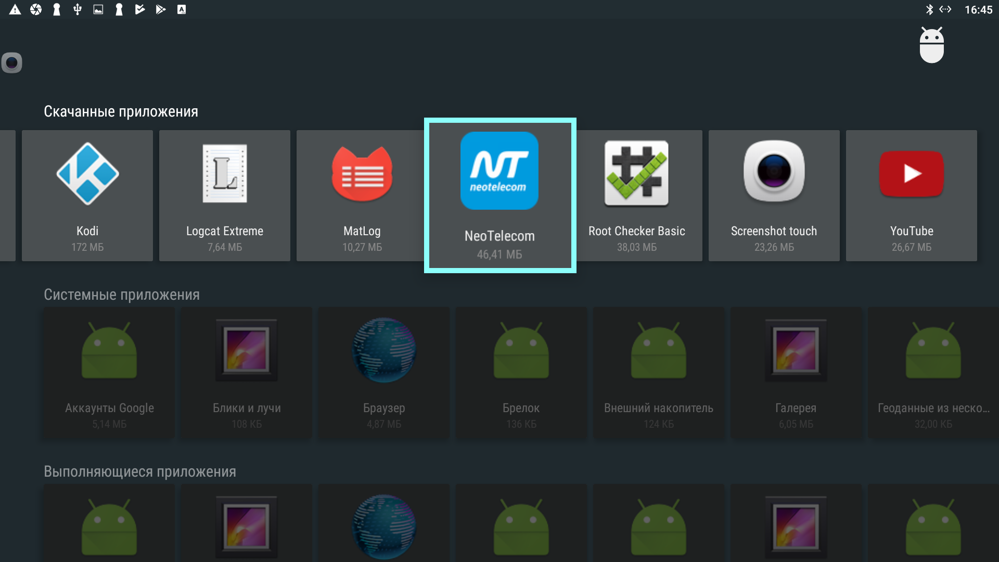The height and width of the screenshot is (562, 999).
Task: Click the Kodi app name label
Action: click(87, 231)
